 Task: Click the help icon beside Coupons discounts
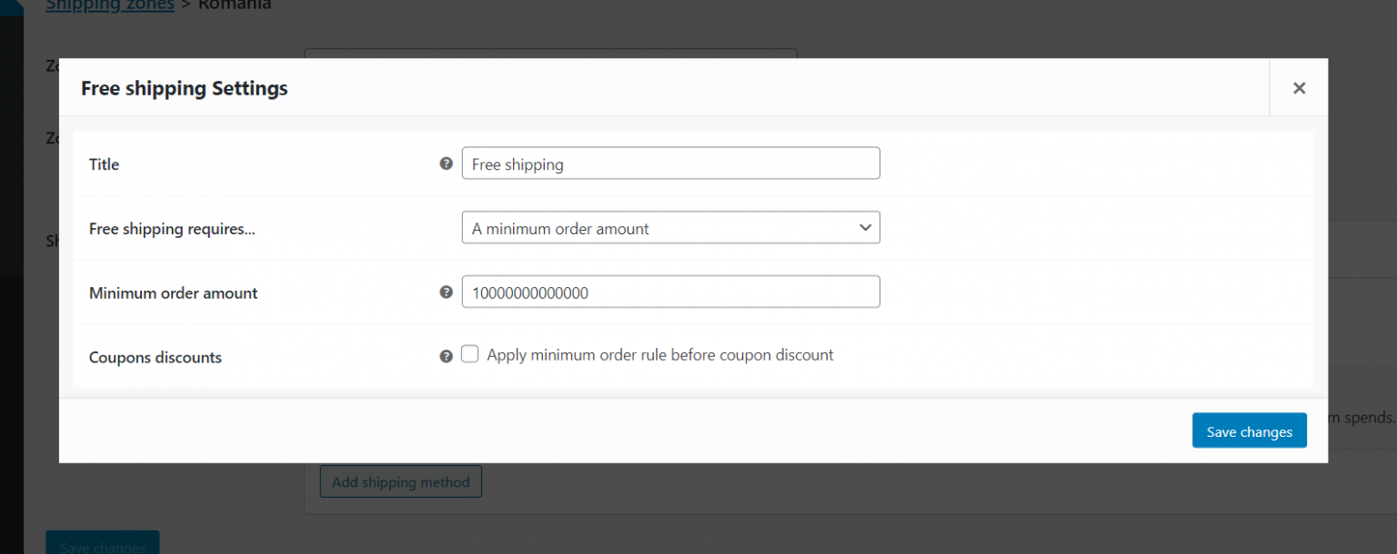pyautogui.click(x=446, y=355)
